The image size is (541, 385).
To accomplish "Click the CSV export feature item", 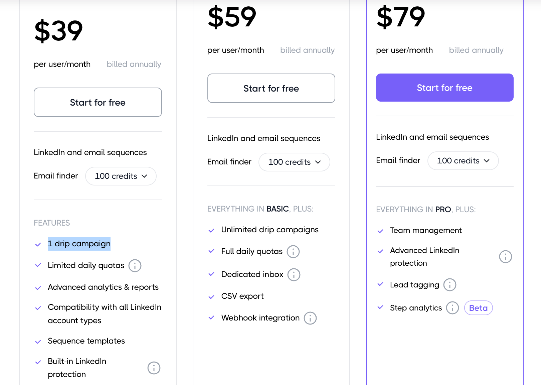I will [242, 296].
